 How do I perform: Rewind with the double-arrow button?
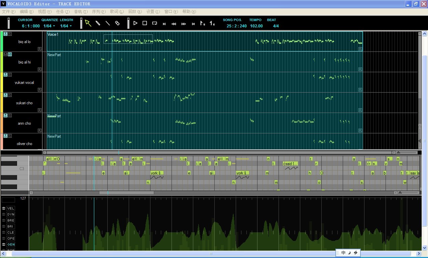coord(174,24)
